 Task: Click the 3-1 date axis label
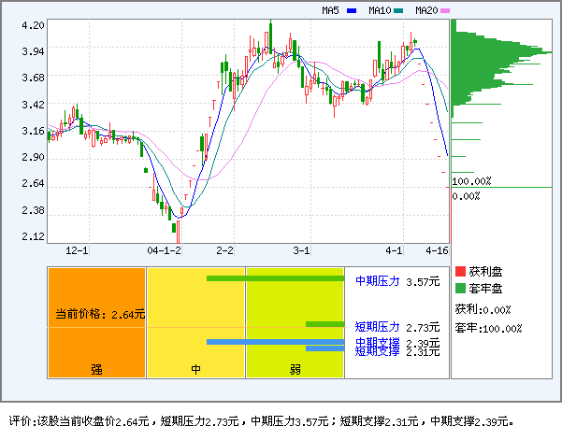301,251
